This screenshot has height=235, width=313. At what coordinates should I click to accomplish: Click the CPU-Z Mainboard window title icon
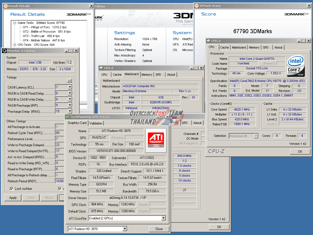tap(101, 68)
